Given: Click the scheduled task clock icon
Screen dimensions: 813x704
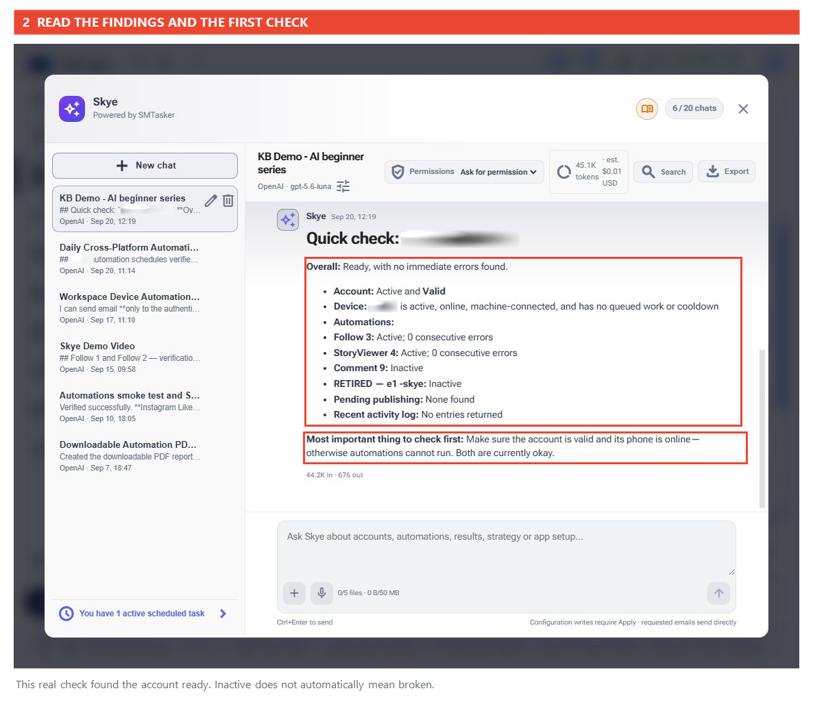Looking at the screenshot, I should pyautogui.click(x=66, y=614).
